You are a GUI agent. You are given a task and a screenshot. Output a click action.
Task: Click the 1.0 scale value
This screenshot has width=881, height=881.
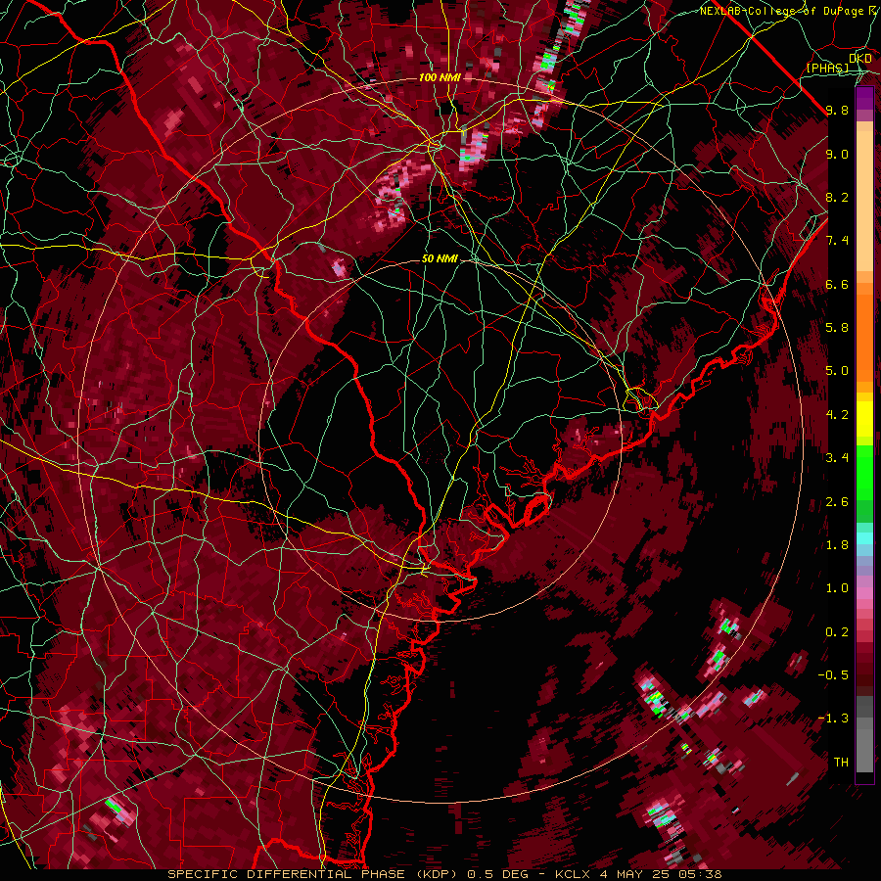pos(837,588)
